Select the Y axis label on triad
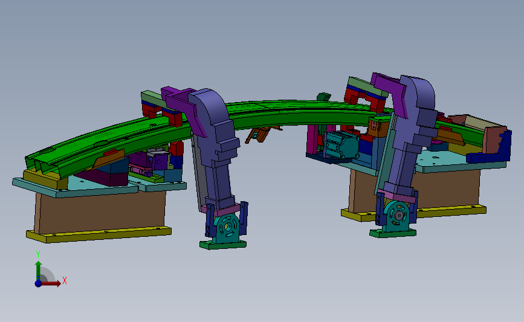Screen dimensions: 524x322 [x=38, y=254]
